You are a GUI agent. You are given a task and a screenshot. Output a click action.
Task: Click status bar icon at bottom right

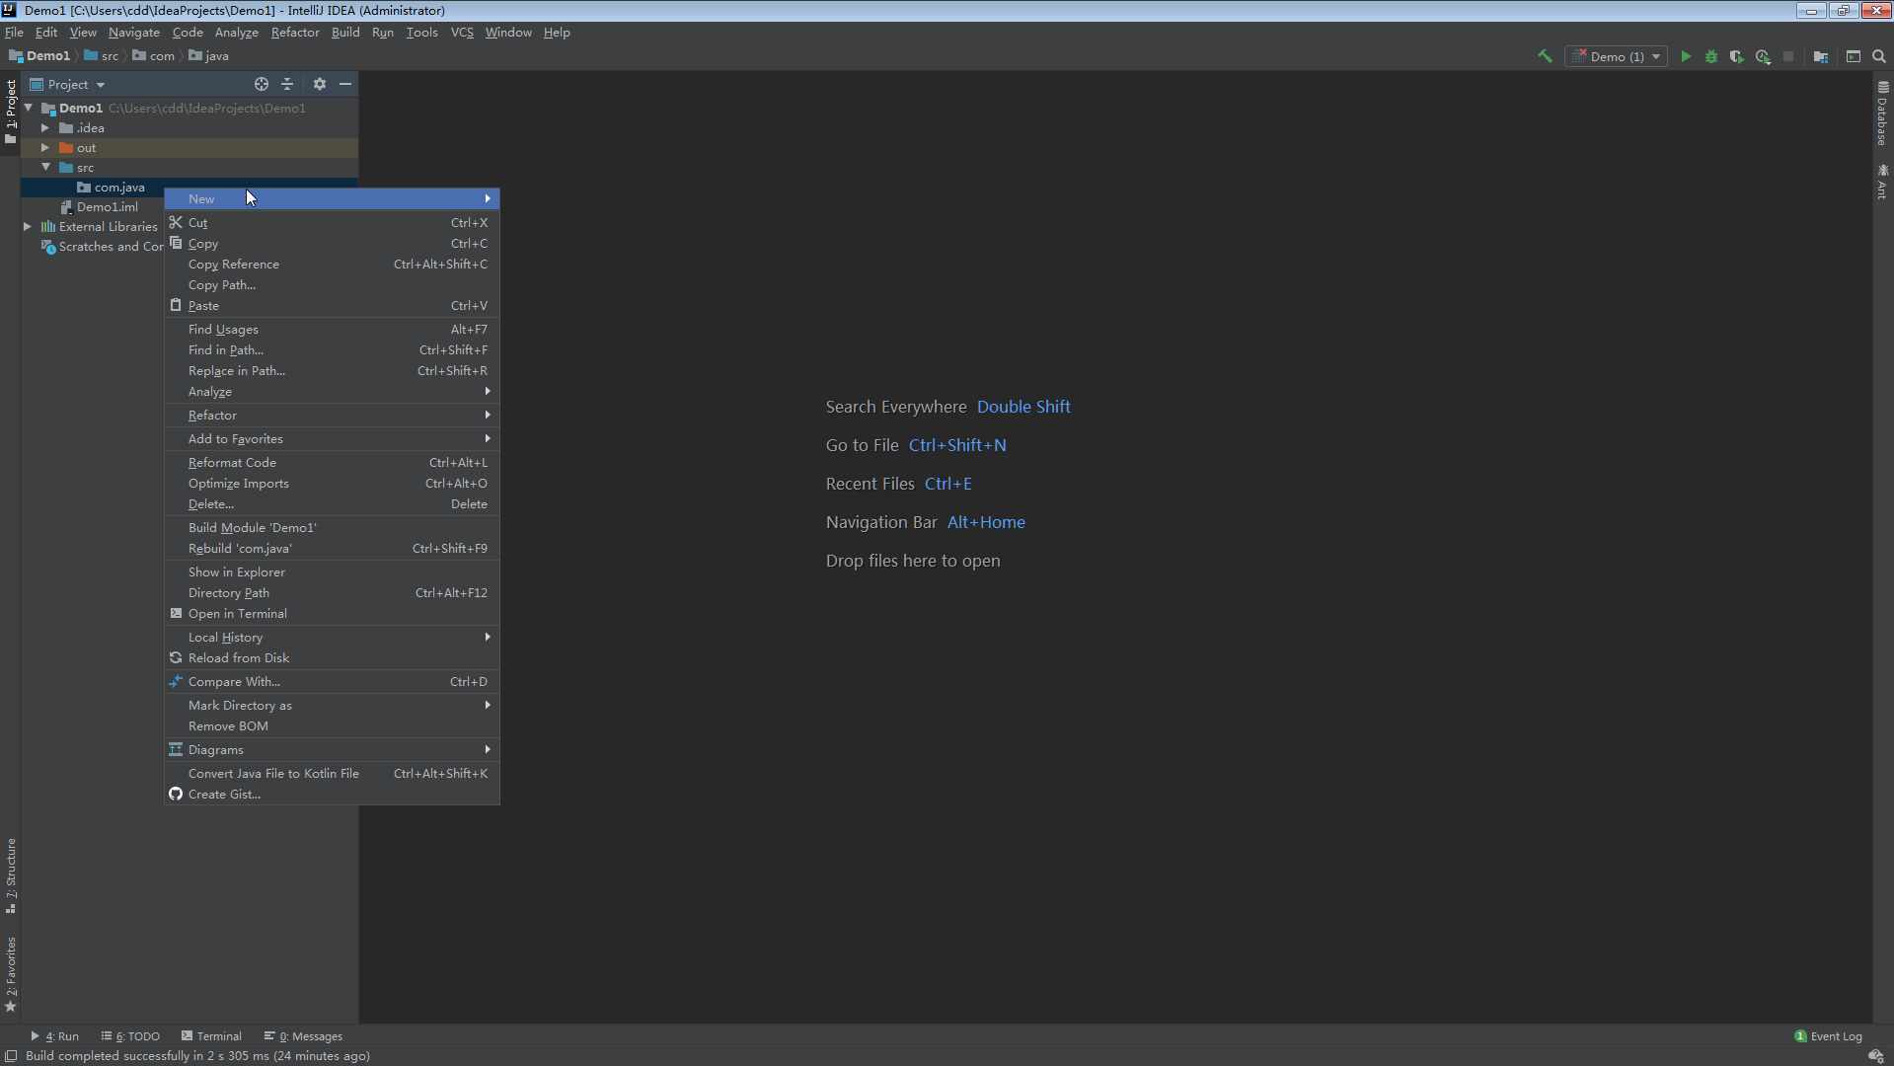tap(1876, 1055)
